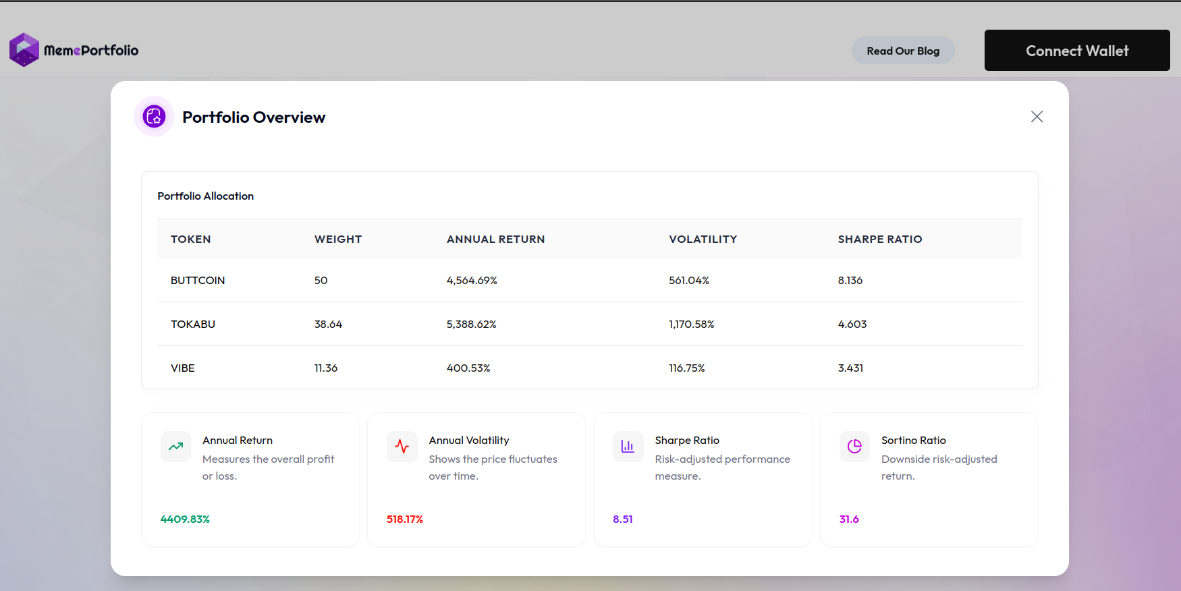
Task: Click the ANNUAL RETURN column header
Action: 495,239
